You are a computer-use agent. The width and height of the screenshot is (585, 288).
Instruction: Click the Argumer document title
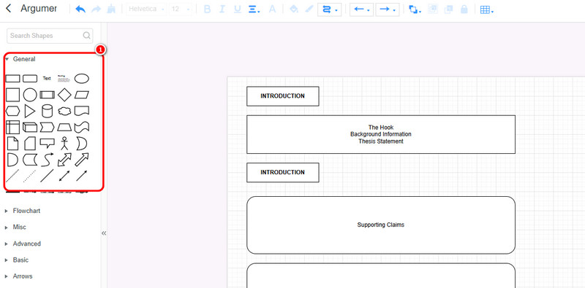coord(39,9)
